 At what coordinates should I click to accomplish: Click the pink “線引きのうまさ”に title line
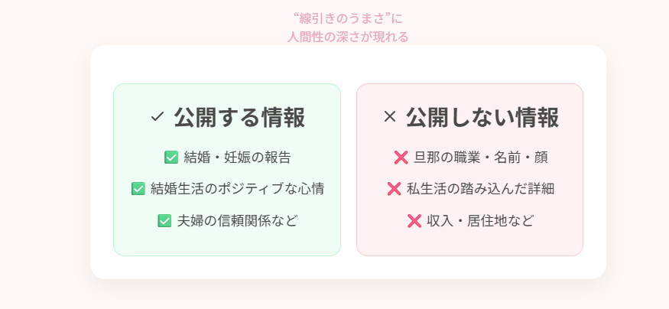[x=348, y=18]
